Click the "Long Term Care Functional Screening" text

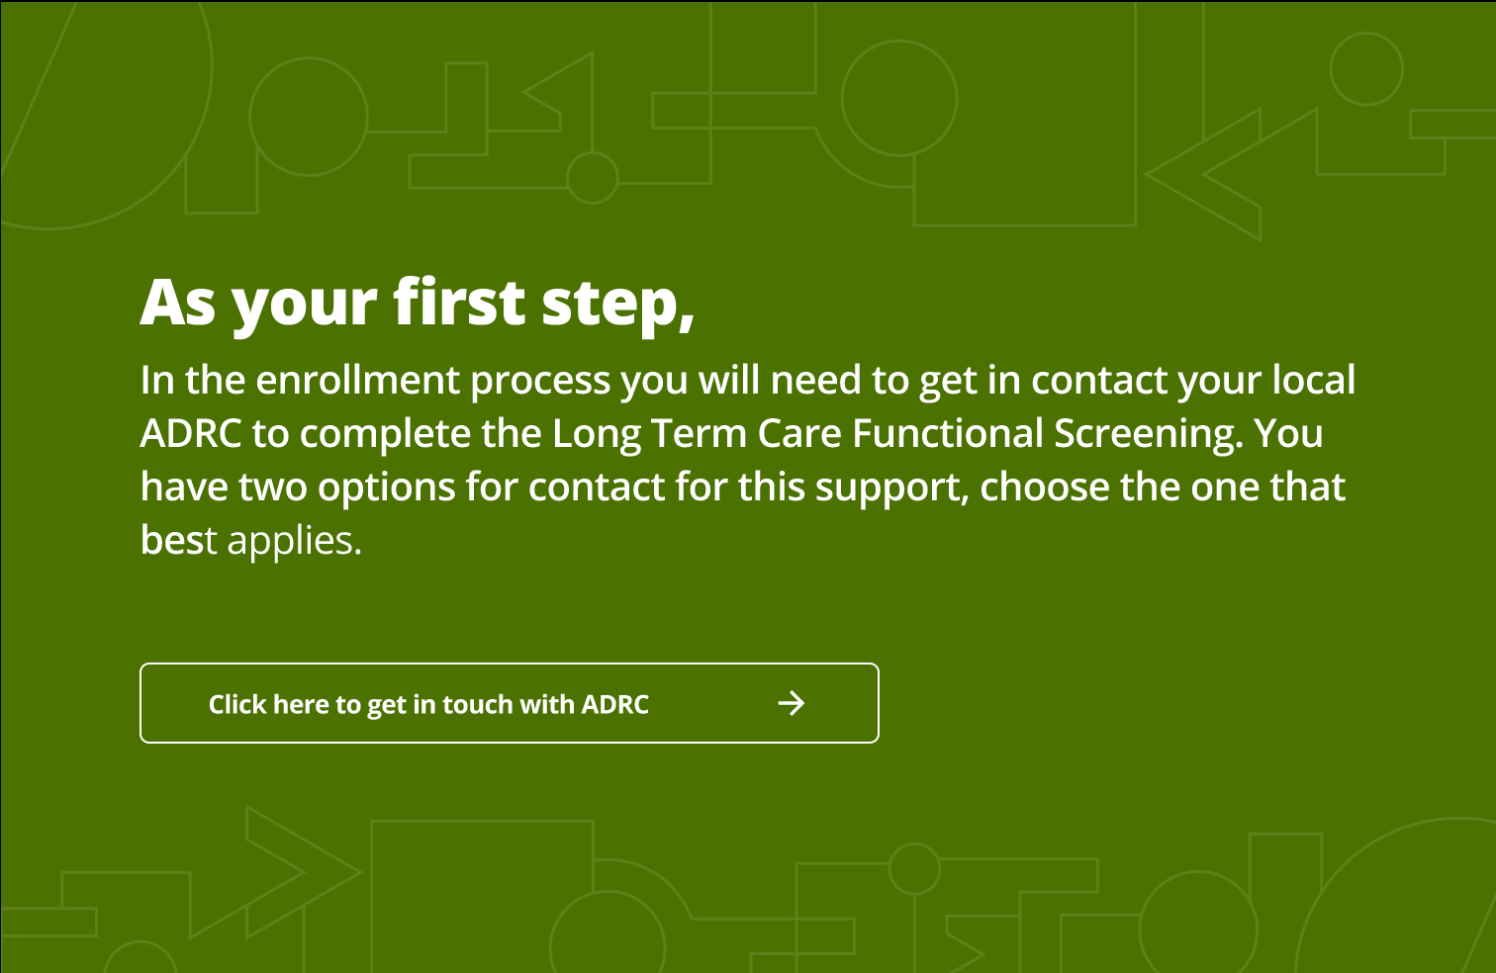tap(895, 433)
